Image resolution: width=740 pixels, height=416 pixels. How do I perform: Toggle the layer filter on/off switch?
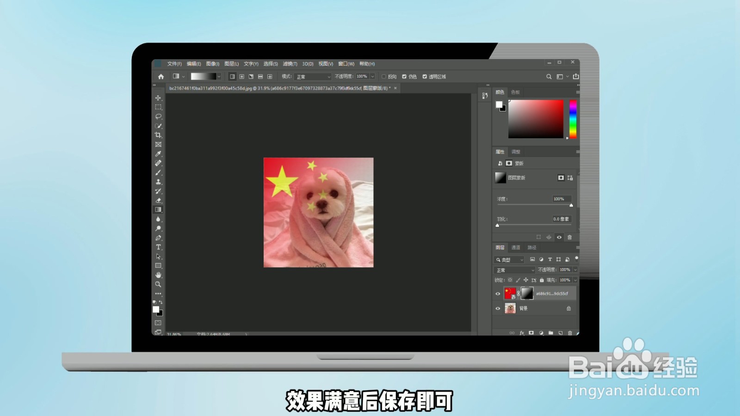coord(576,258)
